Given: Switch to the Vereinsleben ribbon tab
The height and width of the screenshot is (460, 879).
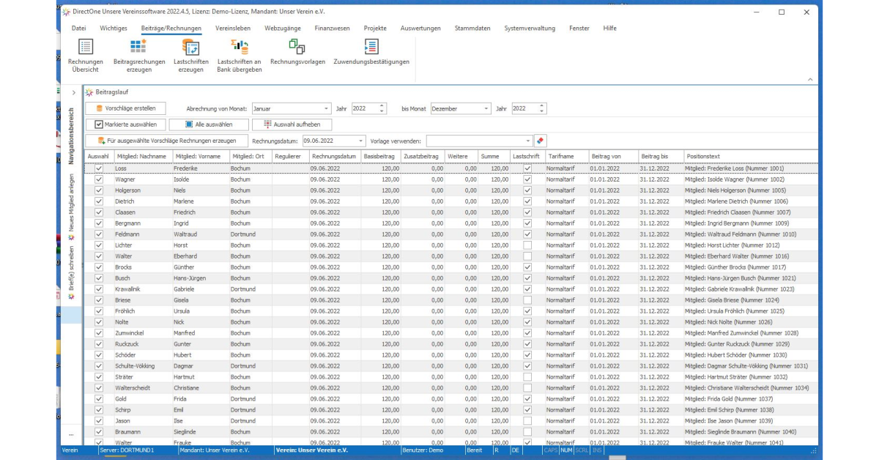Looking at the screenshot, I should (x=233, y=28).
